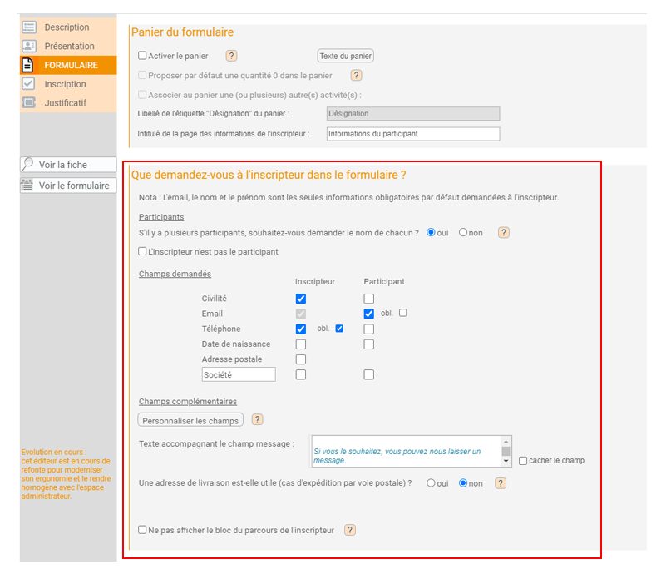The image size is (666, 569).
Task: Go to the Inscription section
Action: pos(68,84)
